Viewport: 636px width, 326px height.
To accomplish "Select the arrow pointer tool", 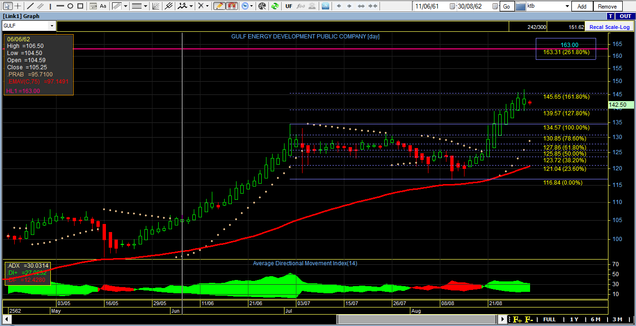I will 8,6.
